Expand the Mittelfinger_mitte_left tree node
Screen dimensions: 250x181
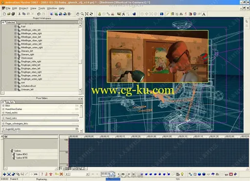pyautogui.click(x=16, y=30)
